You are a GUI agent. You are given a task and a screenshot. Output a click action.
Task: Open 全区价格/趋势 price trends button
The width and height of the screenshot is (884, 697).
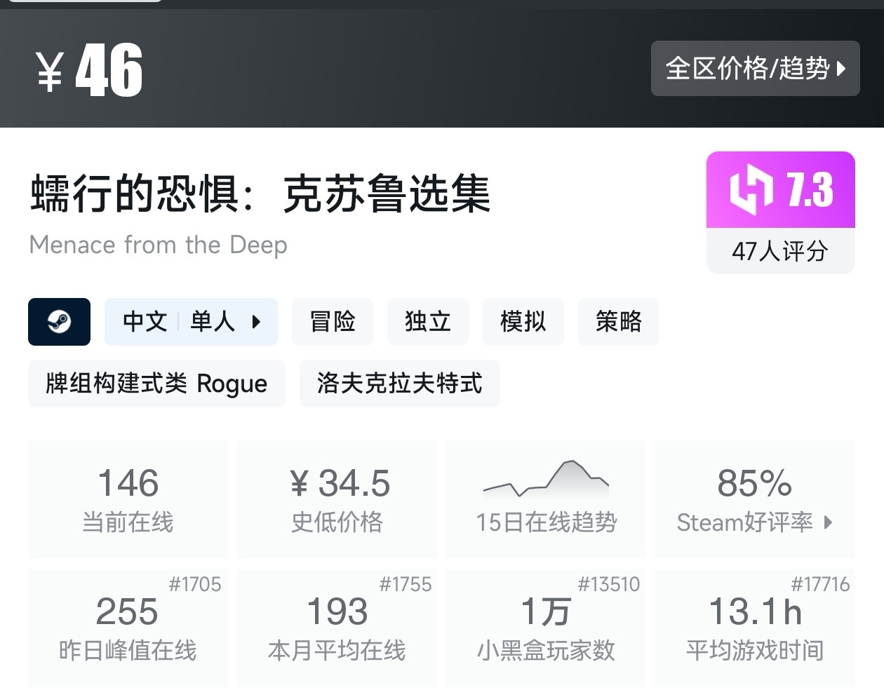pos(755,69)
